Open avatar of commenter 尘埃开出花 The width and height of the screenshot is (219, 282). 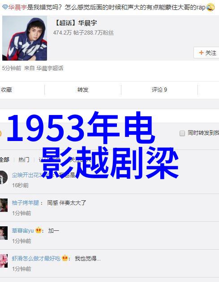[x=4, y=177]
